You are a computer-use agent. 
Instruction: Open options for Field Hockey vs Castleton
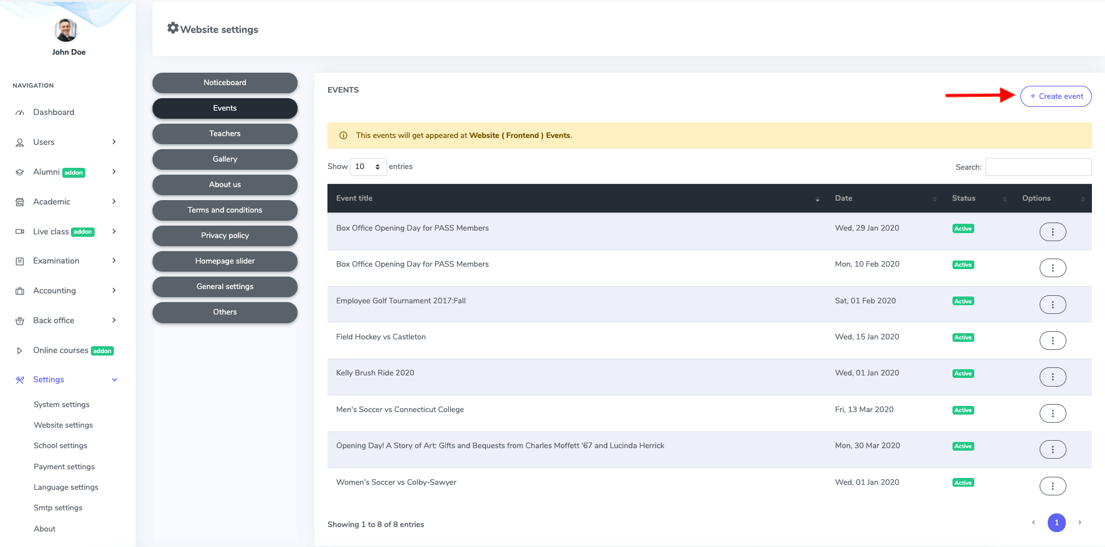point(1052,341)
